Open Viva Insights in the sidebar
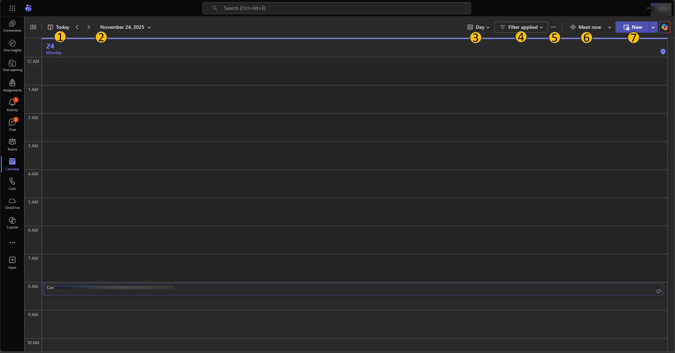The width and height of the screenshot is (675, 353). (12, 46)
